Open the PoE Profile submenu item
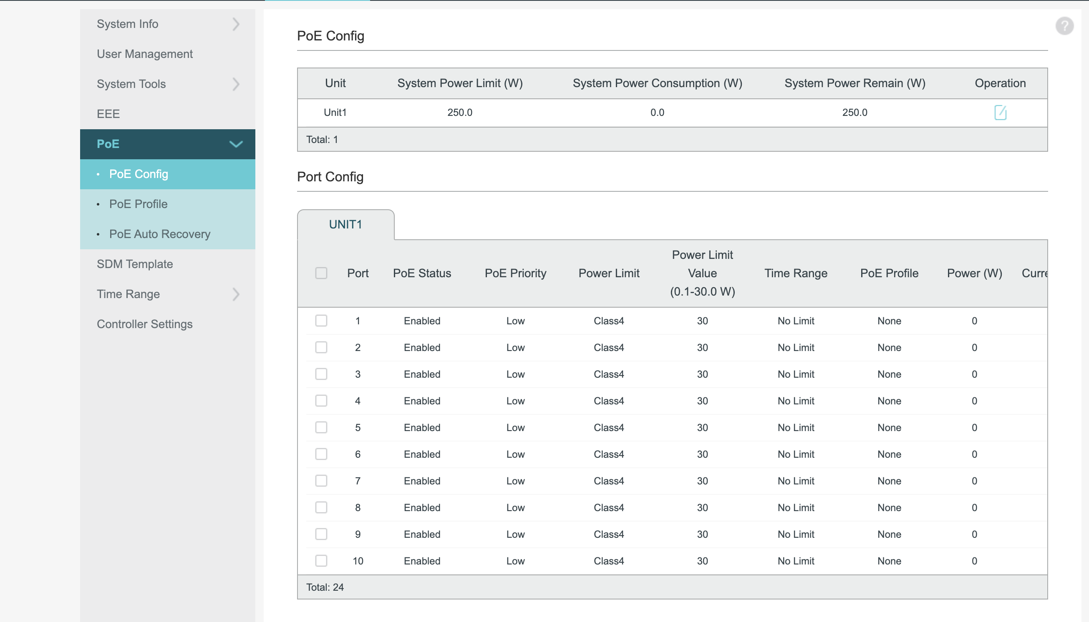 tap(138, 204)
